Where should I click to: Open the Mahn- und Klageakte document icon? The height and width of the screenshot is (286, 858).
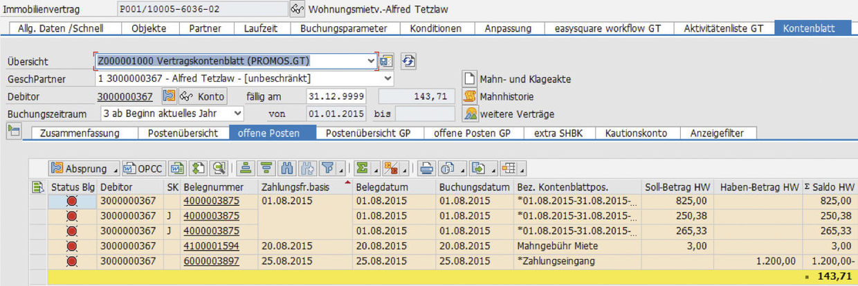[470, 79]
